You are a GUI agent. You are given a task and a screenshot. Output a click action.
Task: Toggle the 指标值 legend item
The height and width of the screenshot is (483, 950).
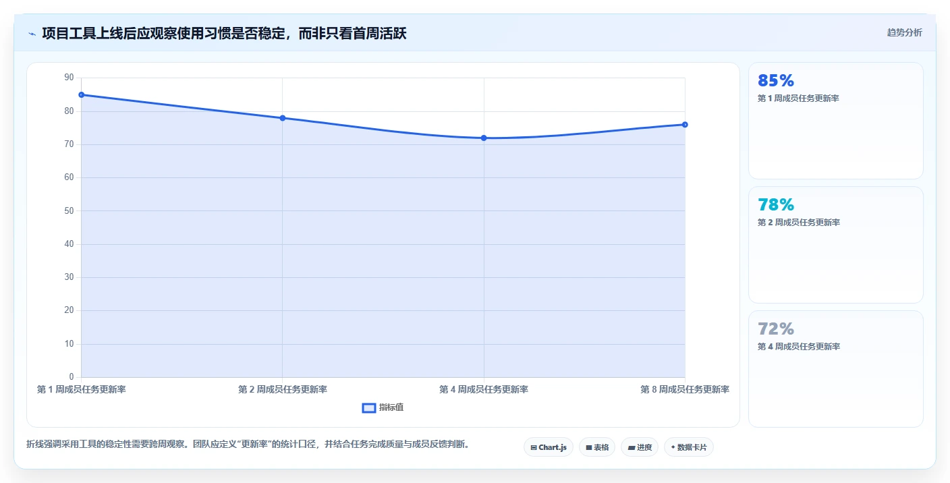coord(383,407)
